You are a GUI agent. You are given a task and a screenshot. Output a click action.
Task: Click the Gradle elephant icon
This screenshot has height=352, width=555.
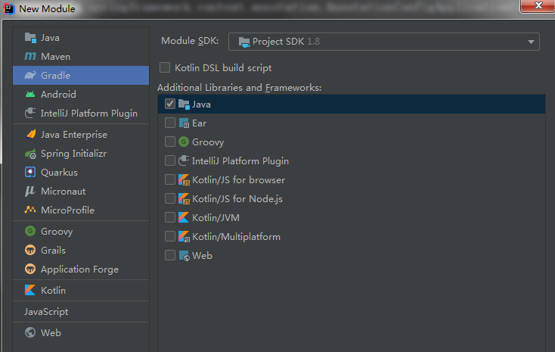tap(30, 75)
